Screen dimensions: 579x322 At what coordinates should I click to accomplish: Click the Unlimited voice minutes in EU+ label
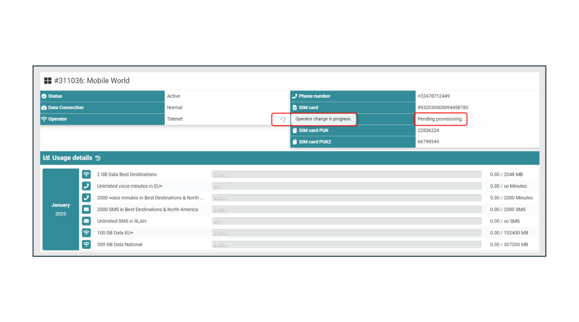pos(130,186)
